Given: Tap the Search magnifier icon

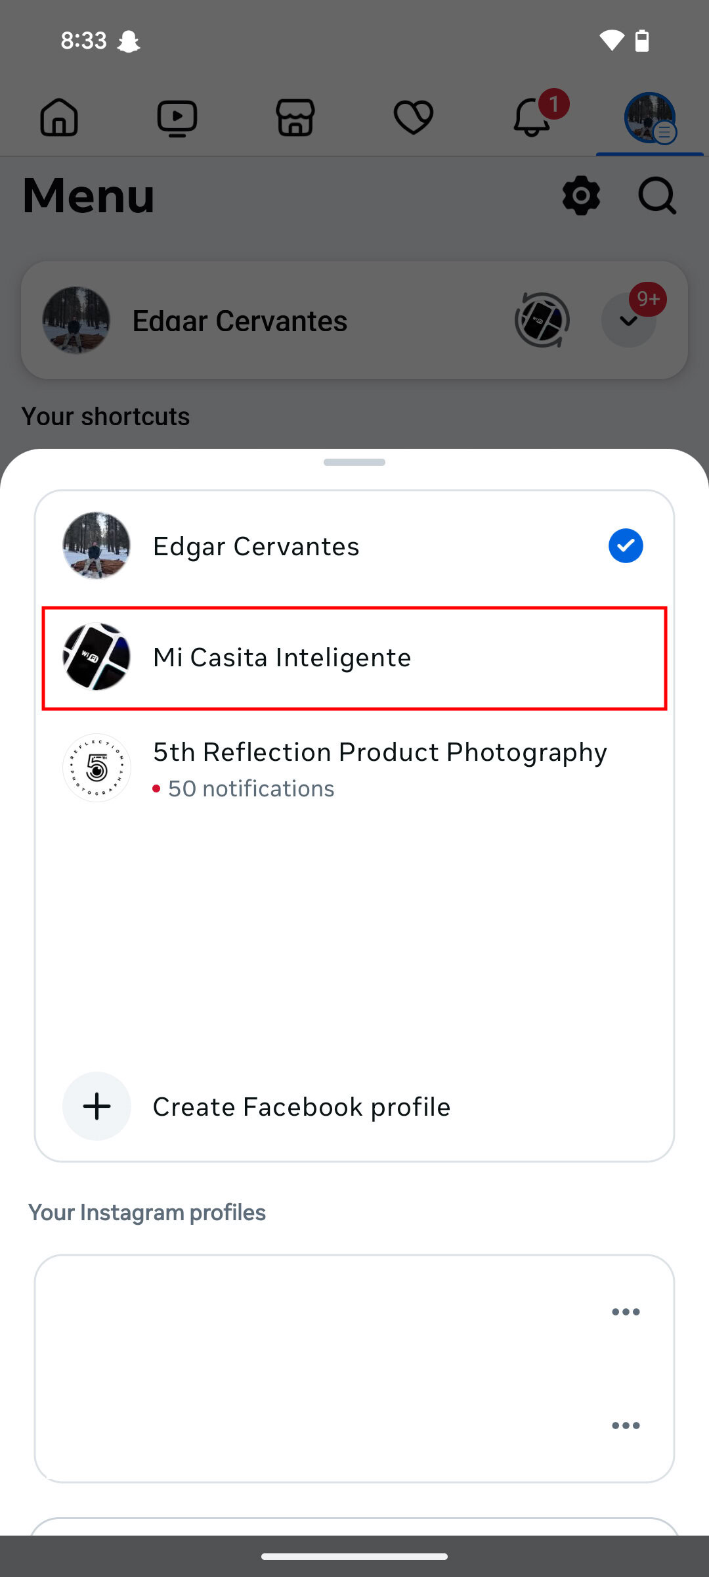Looking at the screenshot, I should [x=657, y=195].
